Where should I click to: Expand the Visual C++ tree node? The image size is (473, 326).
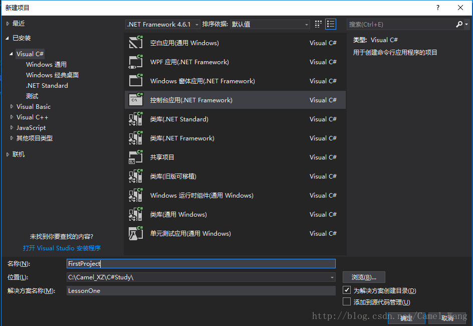pos(12,117)
